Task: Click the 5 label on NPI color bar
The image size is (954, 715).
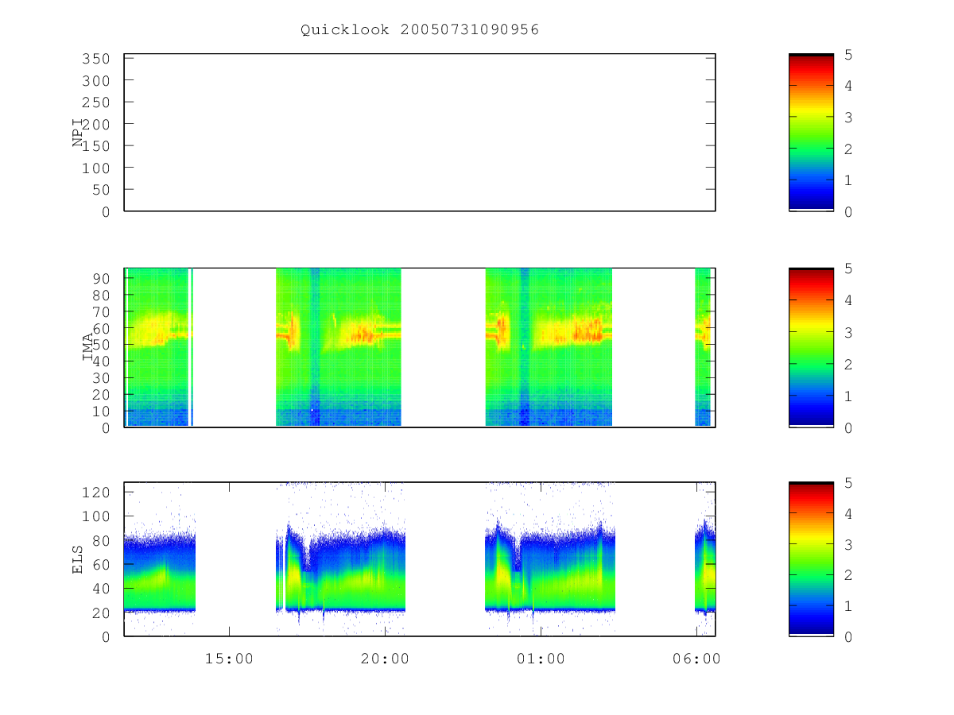Action: (x=849, y=54)
